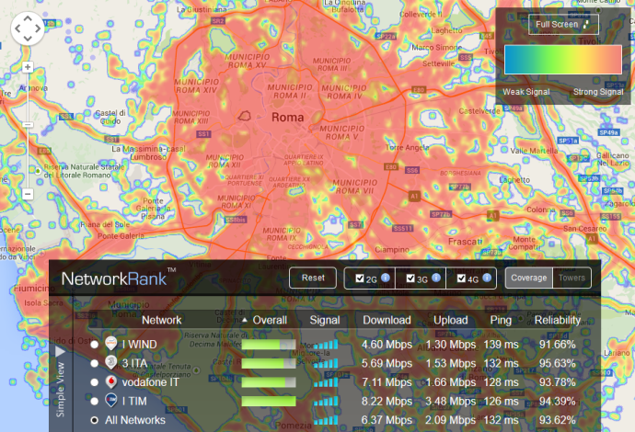Sort by the Signal column
Image resolution: width=635 pixels, height=432 pixels.
[324, 320]
